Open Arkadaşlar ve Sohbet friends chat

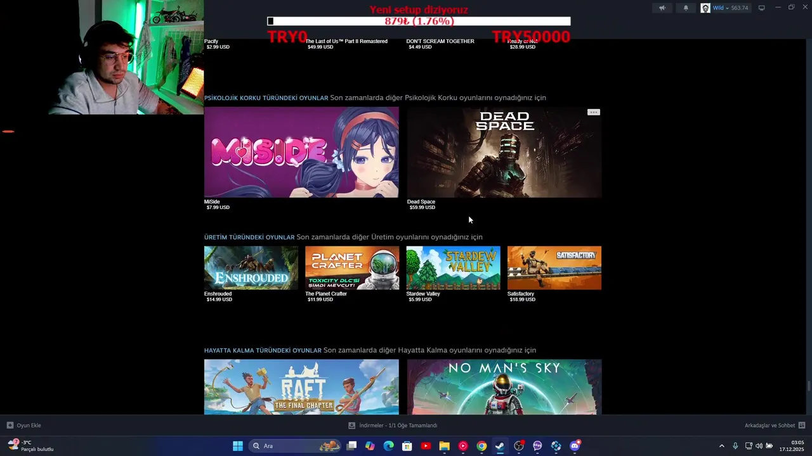[775, 426]
